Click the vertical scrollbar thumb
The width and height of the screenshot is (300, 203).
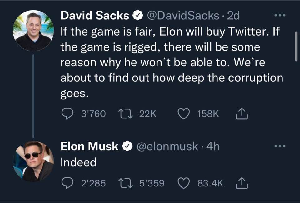coord(296,46)
